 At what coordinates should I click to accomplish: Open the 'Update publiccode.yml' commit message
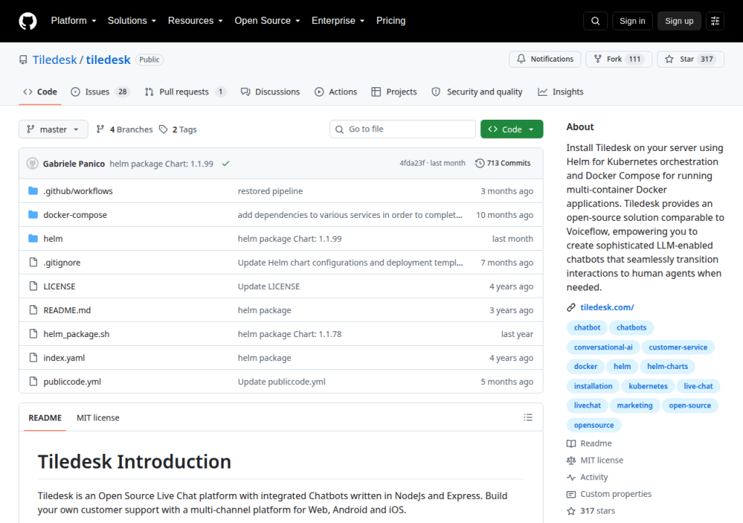point(282,381)
